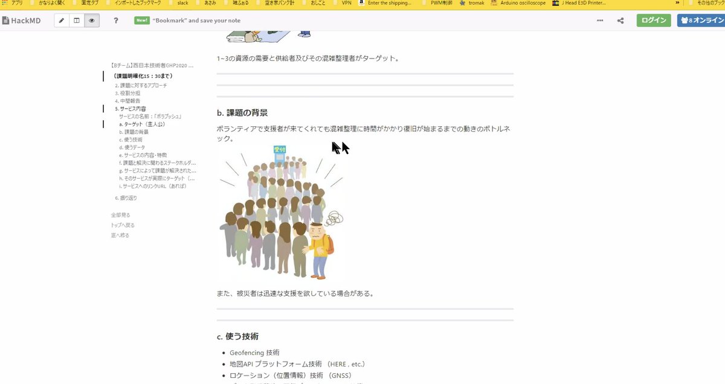Click the HackMD logo icon
725x384 pixels.
point(5,20)
